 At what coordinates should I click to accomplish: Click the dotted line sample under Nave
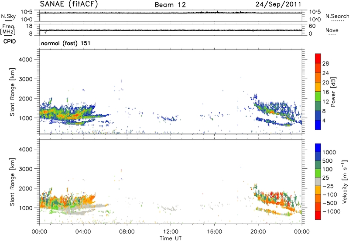click(x=332, y=35)
